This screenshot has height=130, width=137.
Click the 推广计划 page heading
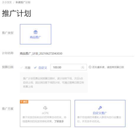17,13
